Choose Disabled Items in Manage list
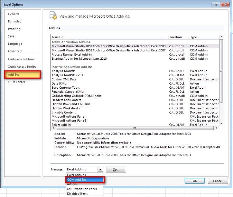This screenshot has height=197, width=233. [77, 194]
